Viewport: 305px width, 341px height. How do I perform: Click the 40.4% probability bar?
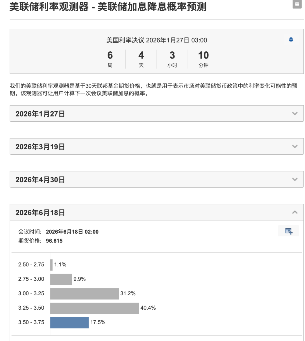pyautogui.click(x=95, y=308)
